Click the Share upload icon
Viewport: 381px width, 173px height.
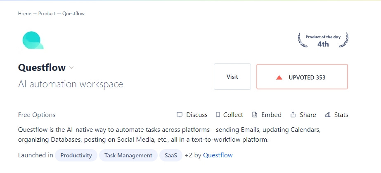[293, 115]
